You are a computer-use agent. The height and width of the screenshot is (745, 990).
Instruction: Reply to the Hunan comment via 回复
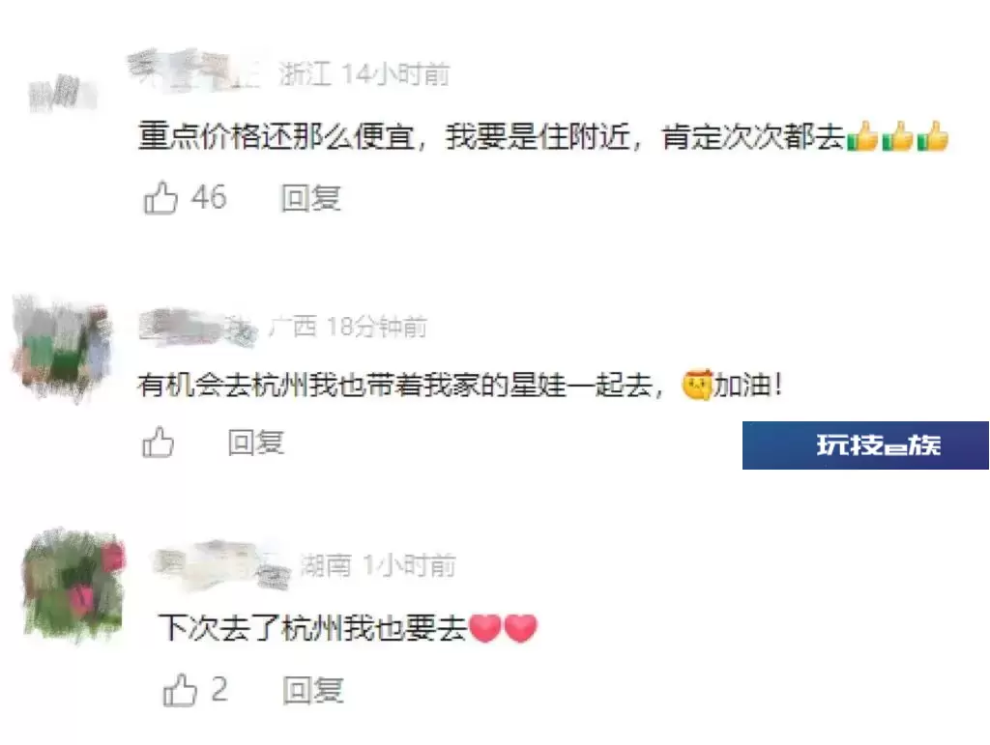click(x=313, y=690)
